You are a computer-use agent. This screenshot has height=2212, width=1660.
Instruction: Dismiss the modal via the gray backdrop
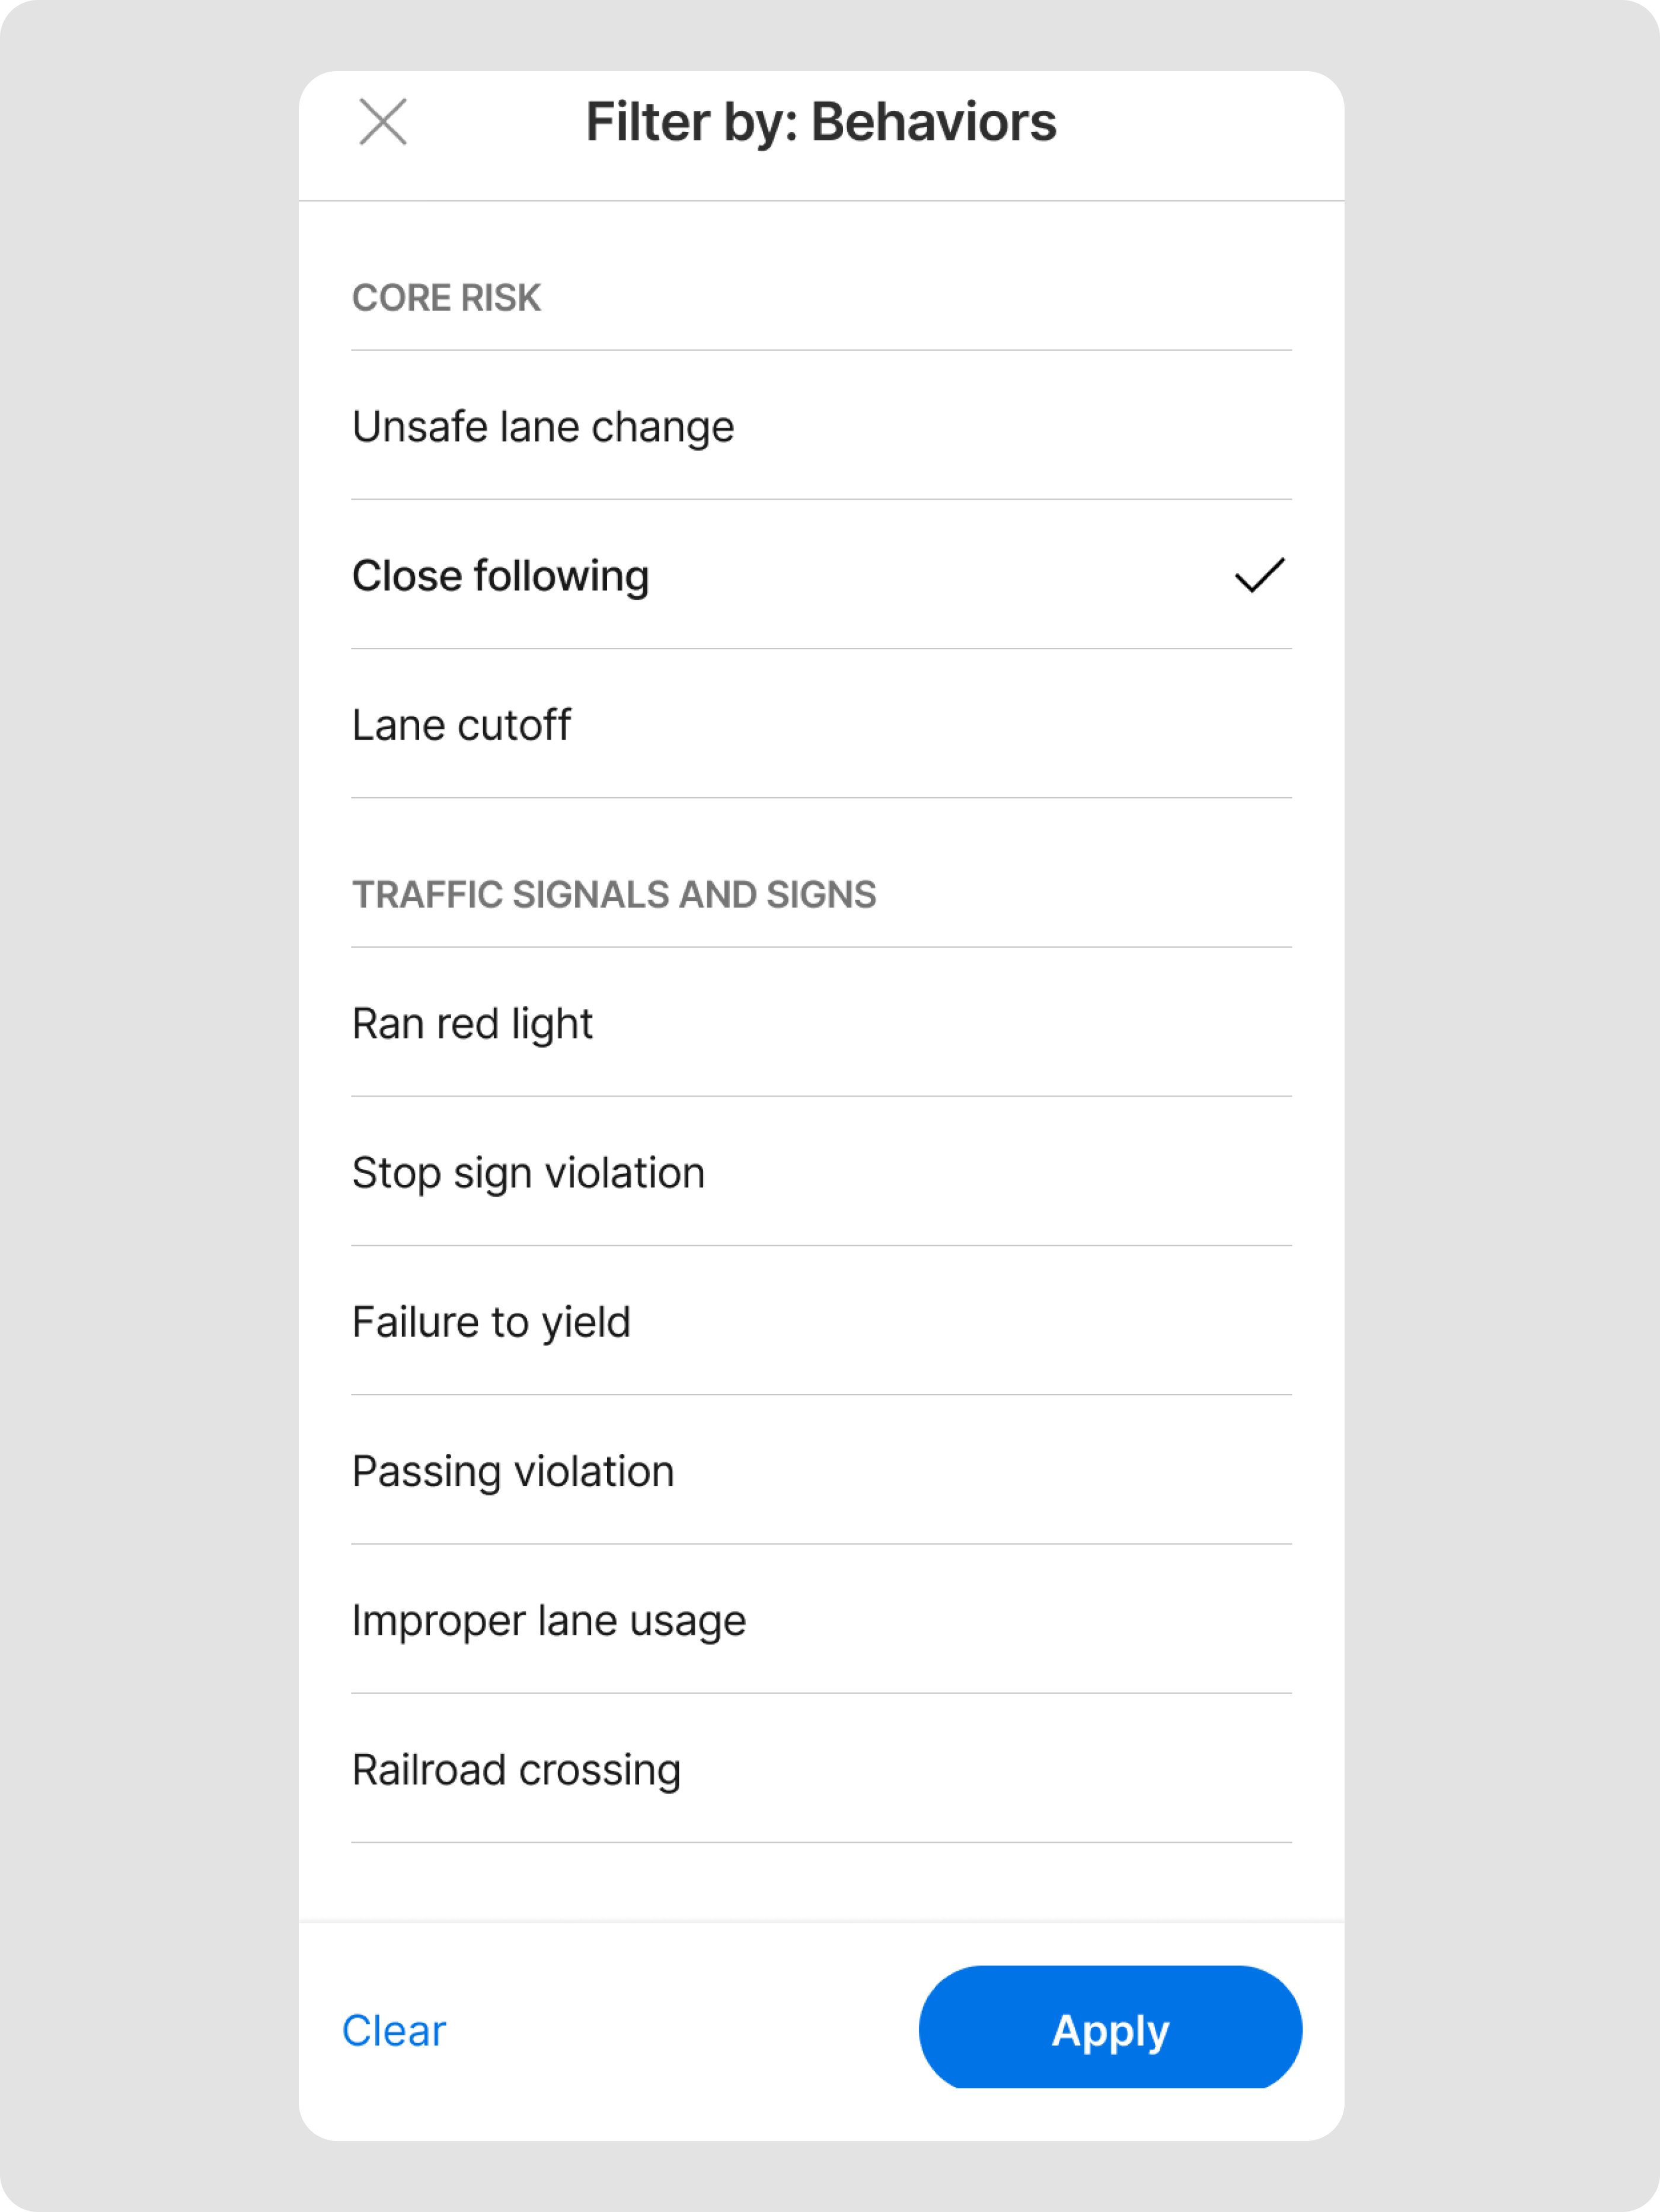point(150,1100)
